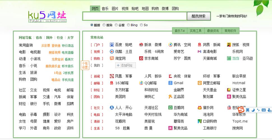Expand the 个性设置 side panel

pyautogui.click(x=85, y=66)
